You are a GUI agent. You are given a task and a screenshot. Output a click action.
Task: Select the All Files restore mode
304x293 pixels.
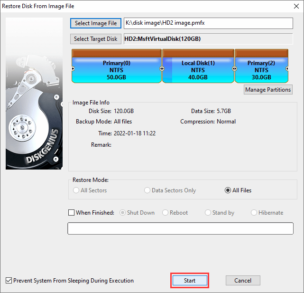228,190
